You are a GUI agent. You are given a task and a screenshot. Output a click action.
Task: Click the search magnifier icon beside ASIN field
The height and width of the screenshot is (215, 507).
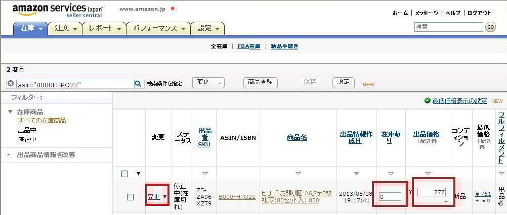pyautogui.click(x=138, y=84)
